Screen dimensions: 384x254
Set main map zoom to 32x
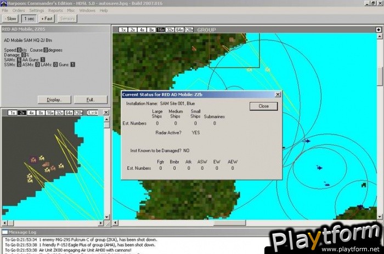(170, 30)
